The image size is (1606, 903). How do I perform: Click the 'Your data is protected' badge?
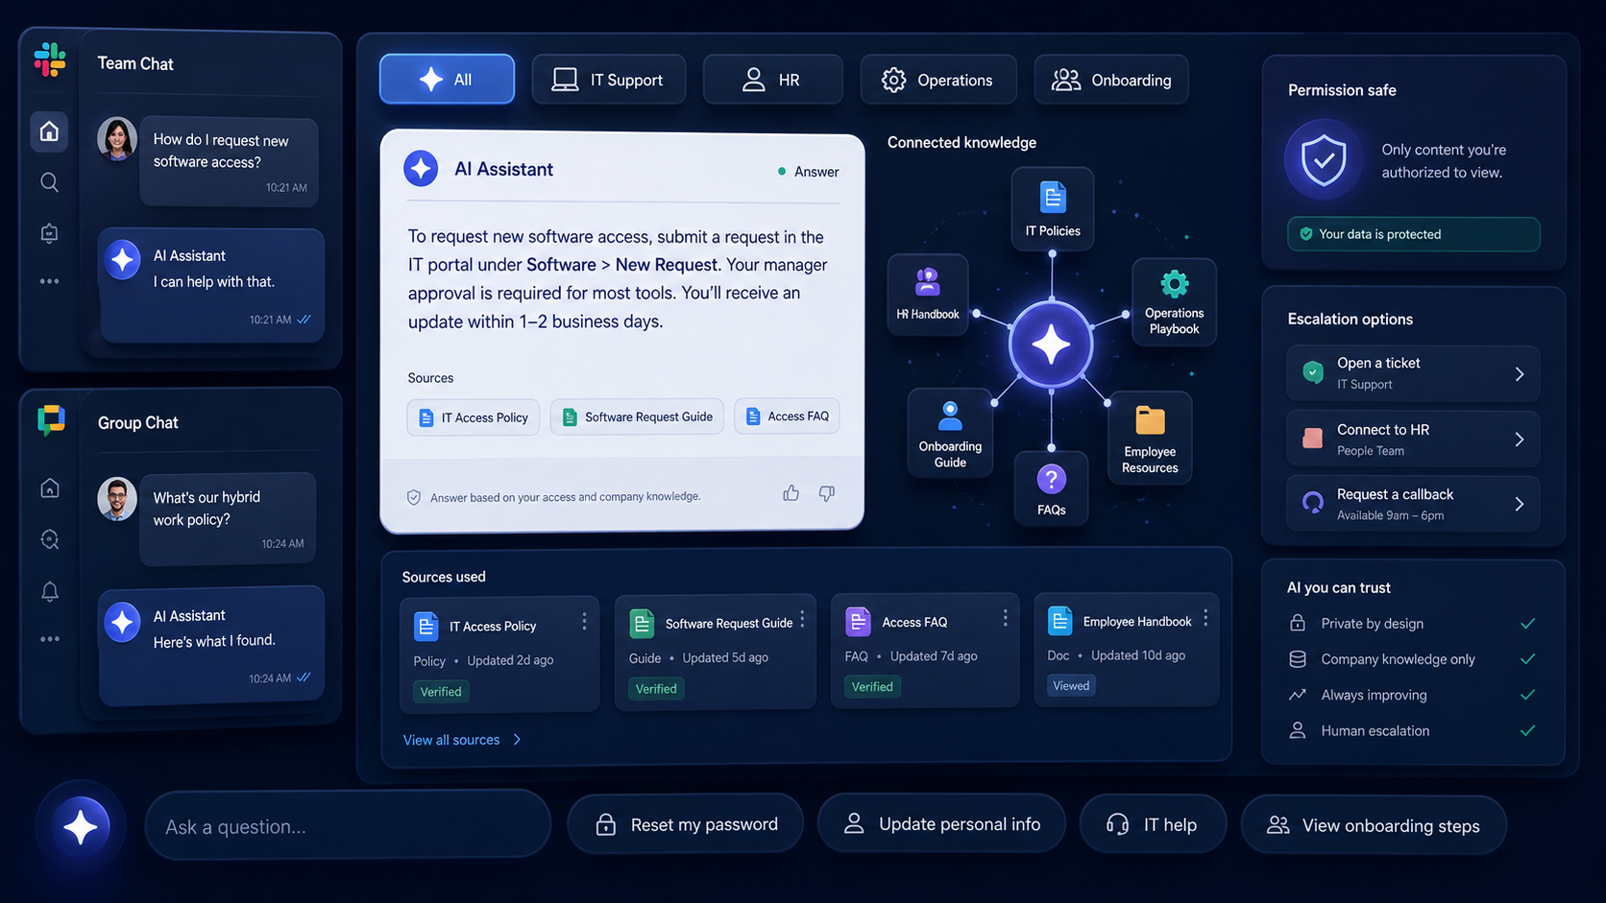pyautogui.click(x=1414, y=234)
